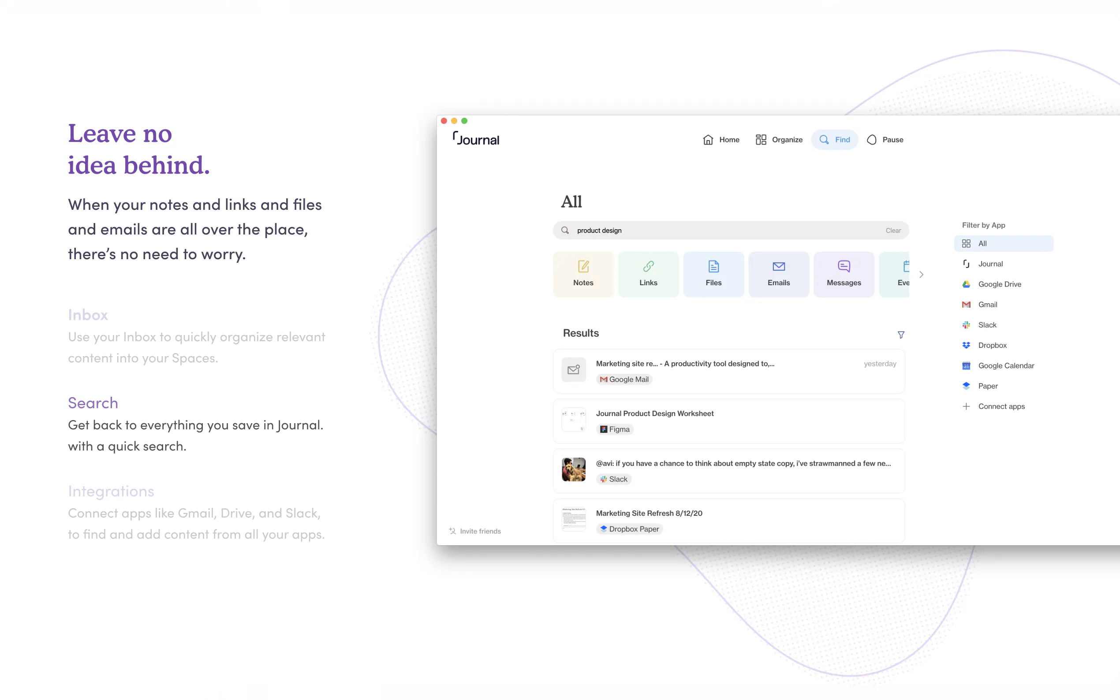
Task: Filter results by Google Drive
Action: [999, 284]
